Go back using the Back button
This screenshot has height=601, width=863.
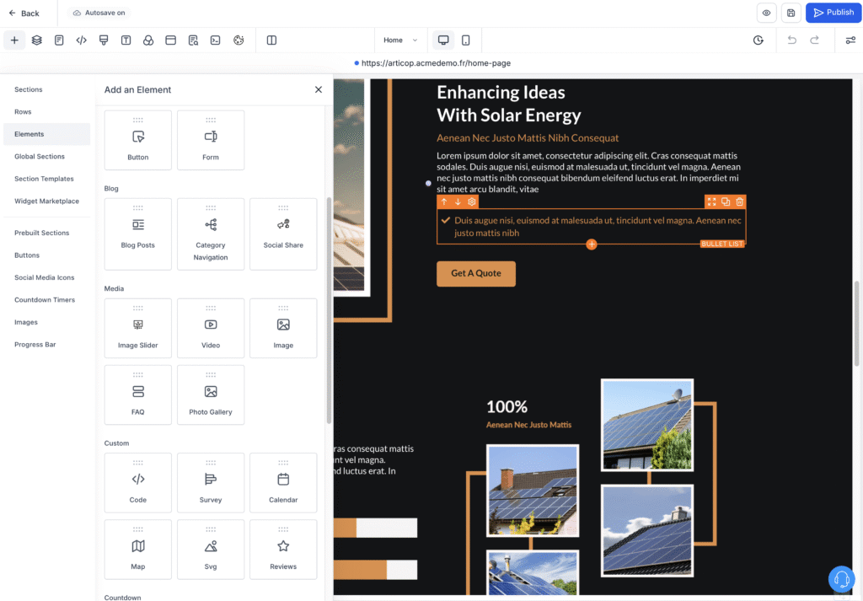click(24, 13)
